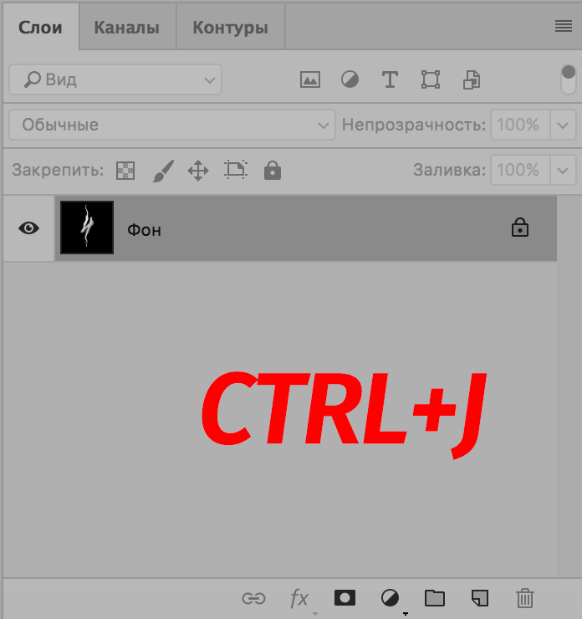Open the Layers panel flyout menu
This screenshot has height=619, width=582.
(x=563, y=26)
